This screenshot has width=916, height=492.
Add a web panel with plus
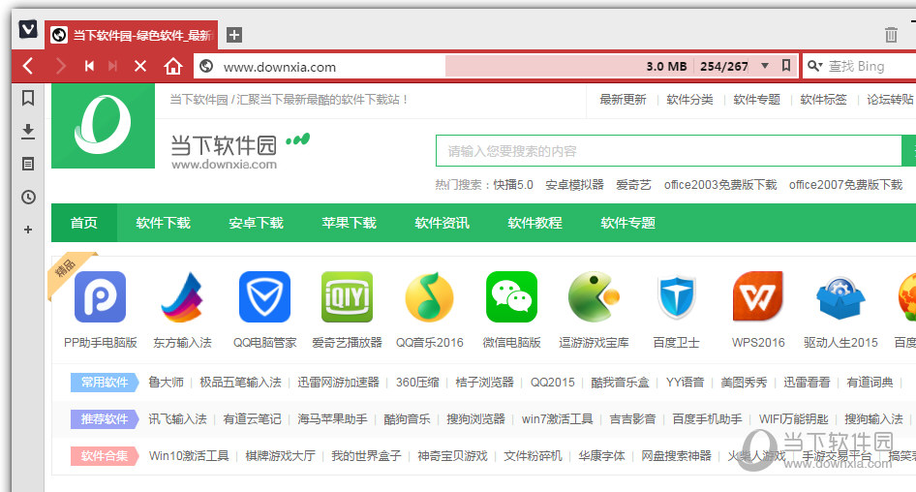28,230
